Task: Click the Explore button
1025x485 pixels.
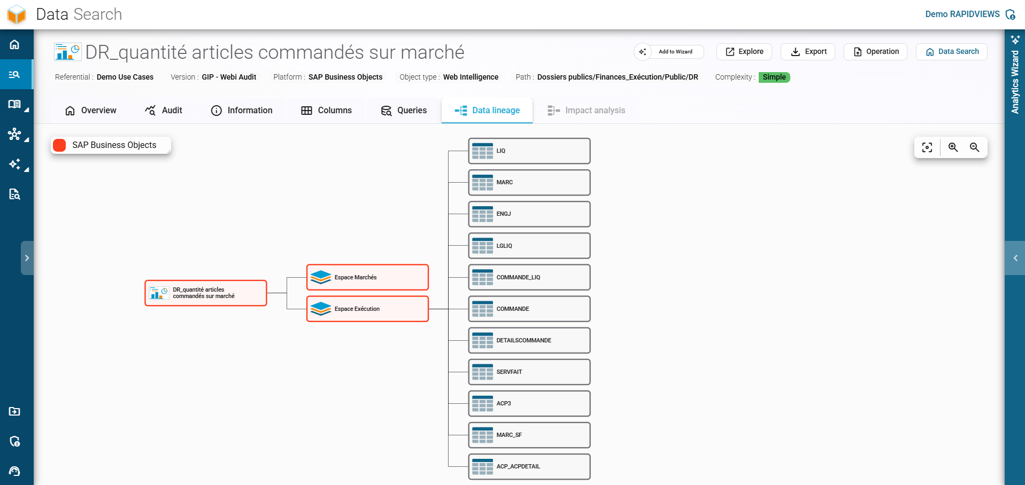Action: click(x=744, y=52)
